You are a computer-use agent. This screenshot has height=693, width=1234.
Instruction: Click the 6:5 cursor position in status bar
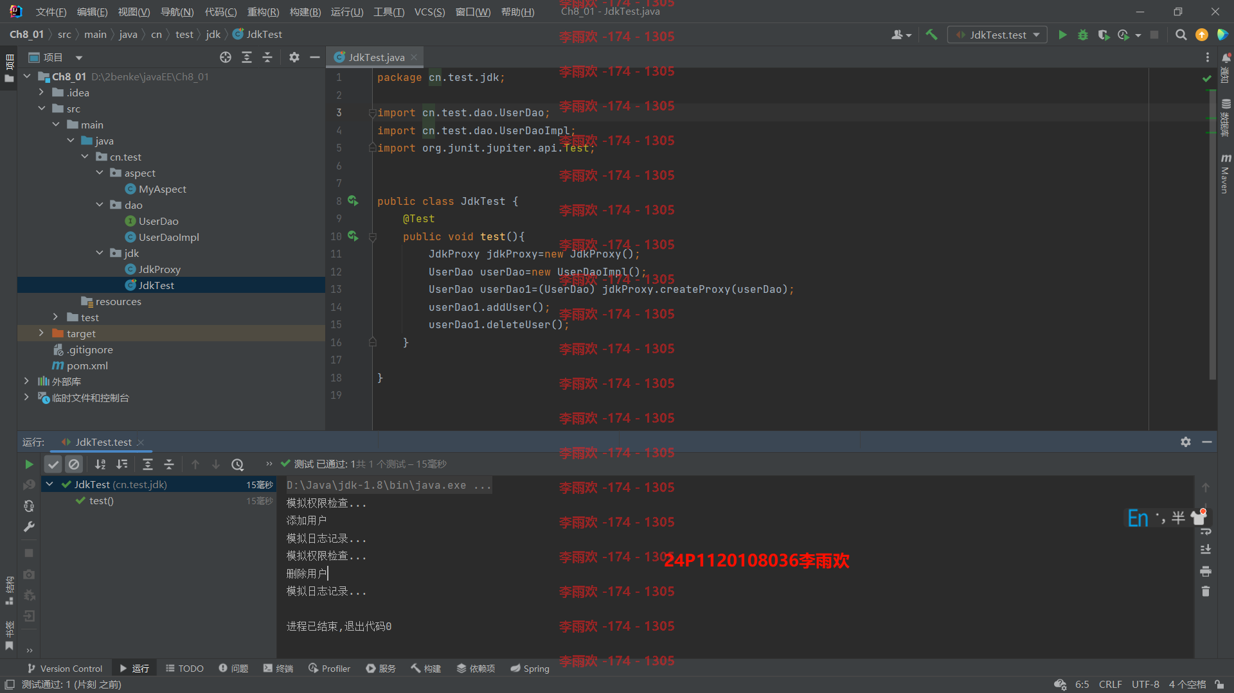[1082, 685]
